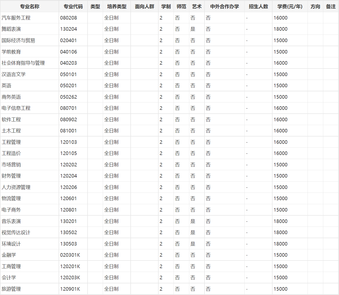Select the 招生人数 header cell
Viewport: 339px width, 295px height.
(258, 7)
